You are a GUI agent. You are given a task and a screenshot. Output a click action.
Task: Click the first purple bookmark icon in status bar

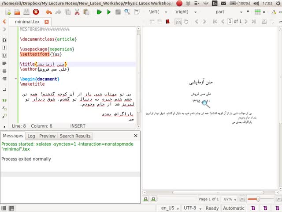click(253, 208)
